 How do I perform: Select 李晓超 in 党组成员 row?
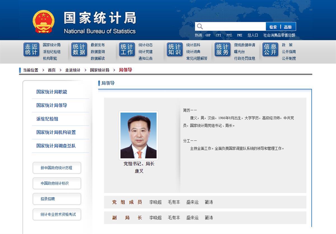155,202
